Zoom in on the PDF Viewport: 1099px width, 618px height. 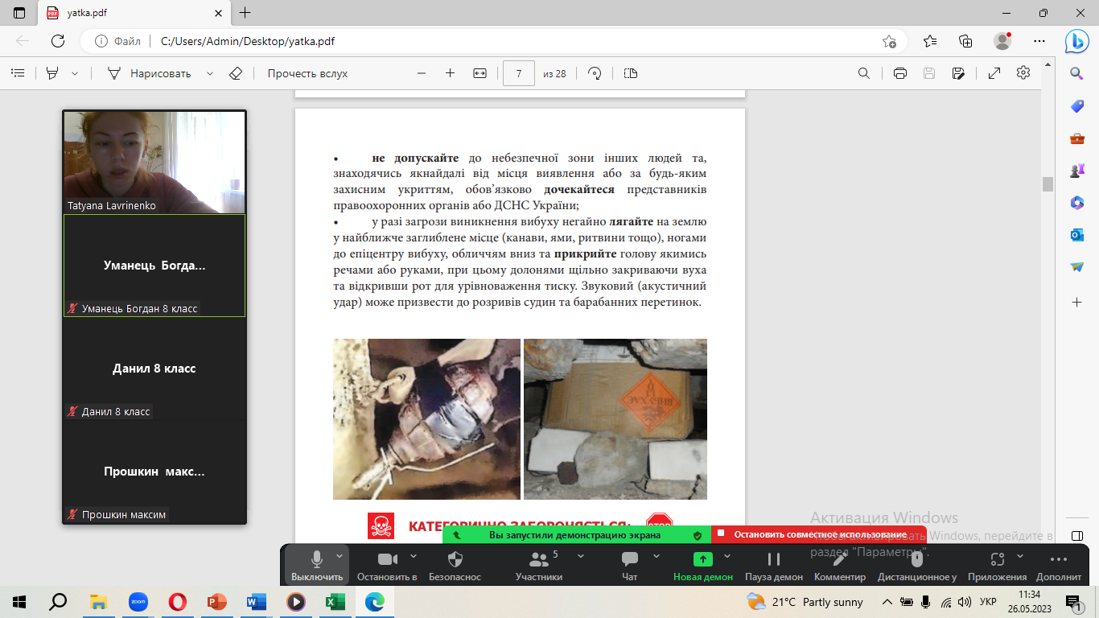click(450, 73)
